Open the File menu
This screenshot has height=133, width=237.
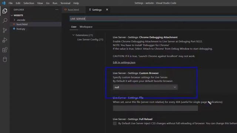coord(11,3)
